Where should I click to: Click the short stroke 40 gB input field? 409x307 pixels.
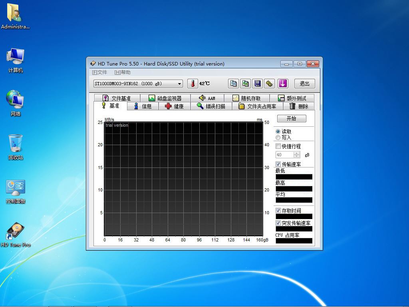click(x=284, y=155)
